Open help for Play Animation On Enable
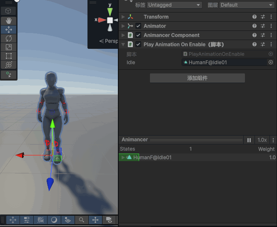This screenshot has height=227, width=277. 255,44
